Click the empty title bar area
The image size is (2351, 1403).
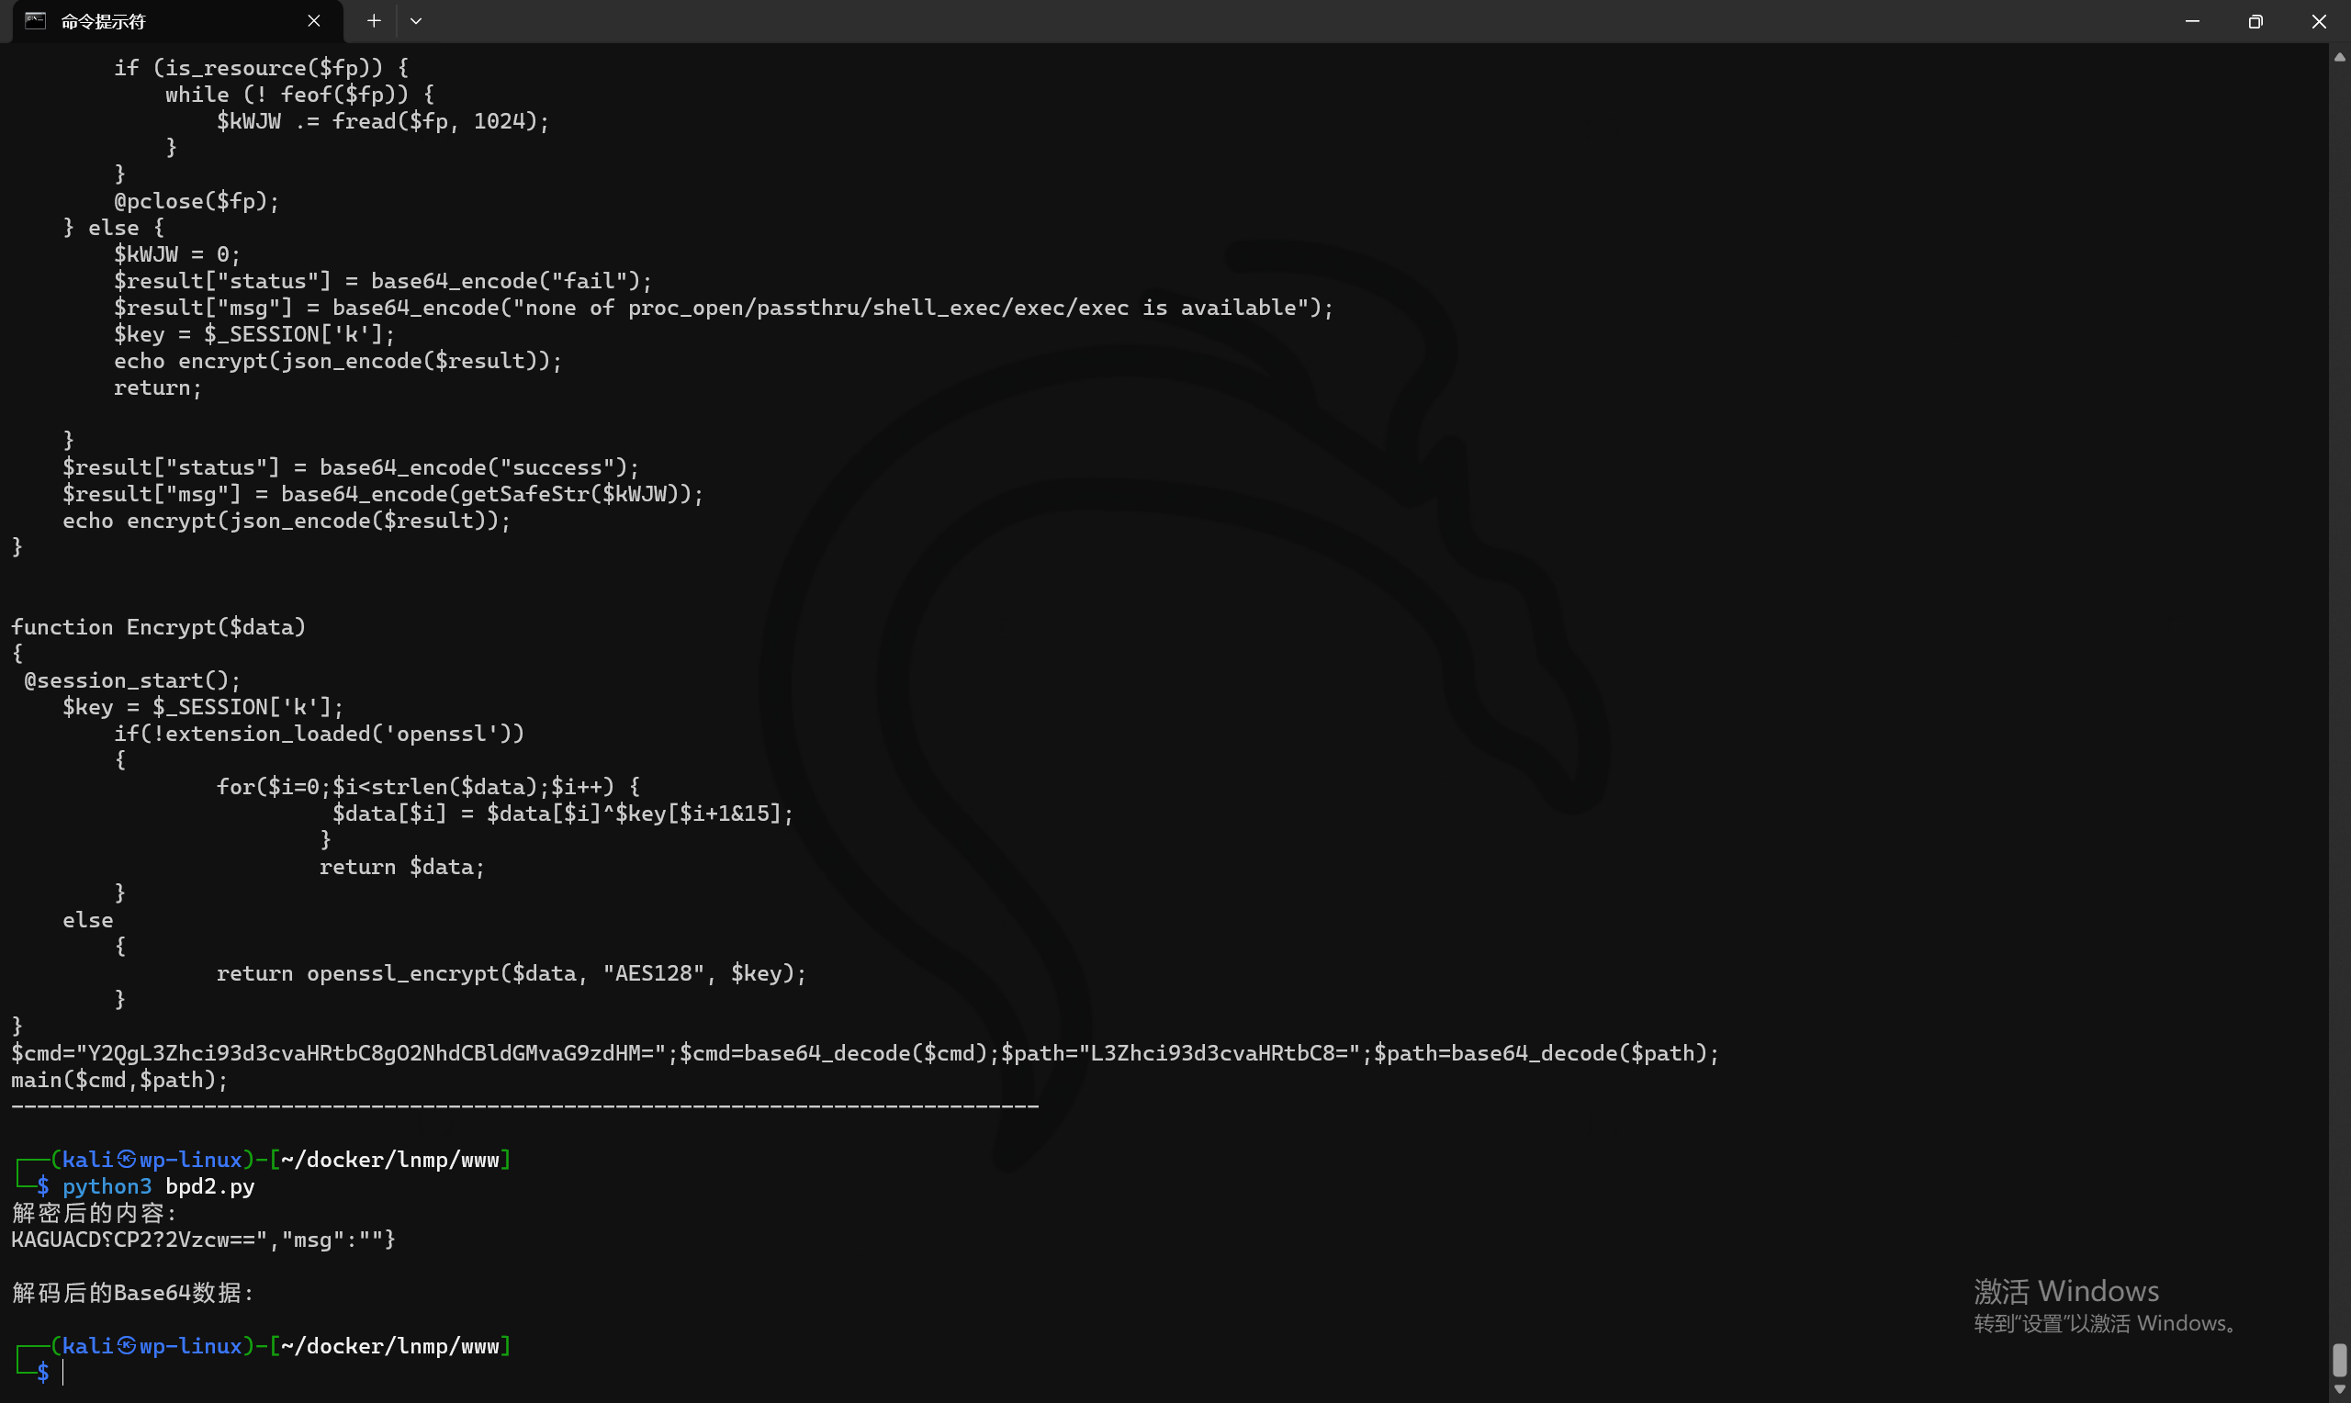(1229, 21)
